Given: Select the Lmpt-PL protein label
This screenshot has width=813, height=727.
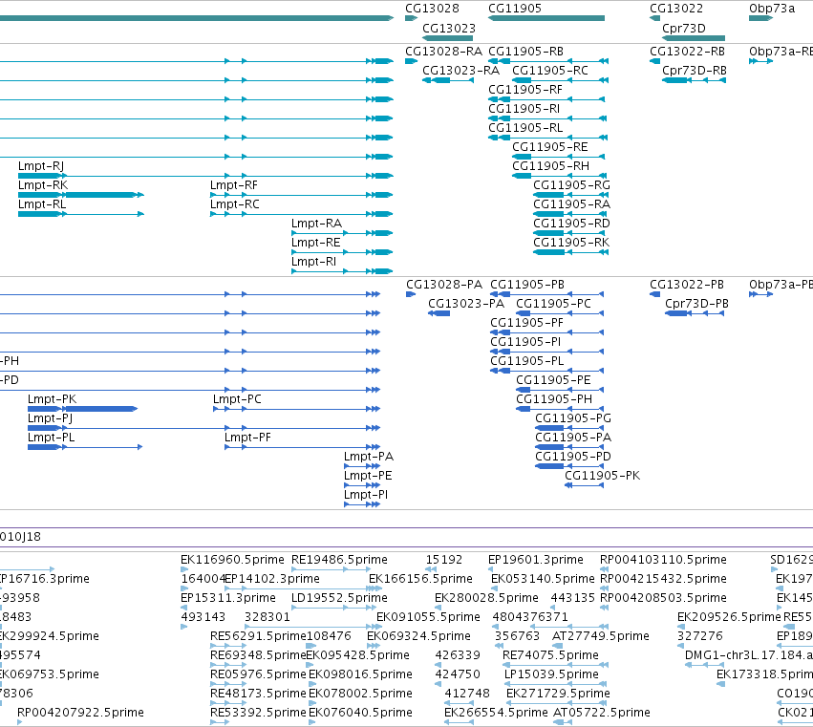Looking at the screenshot, I should coord(52,438).
